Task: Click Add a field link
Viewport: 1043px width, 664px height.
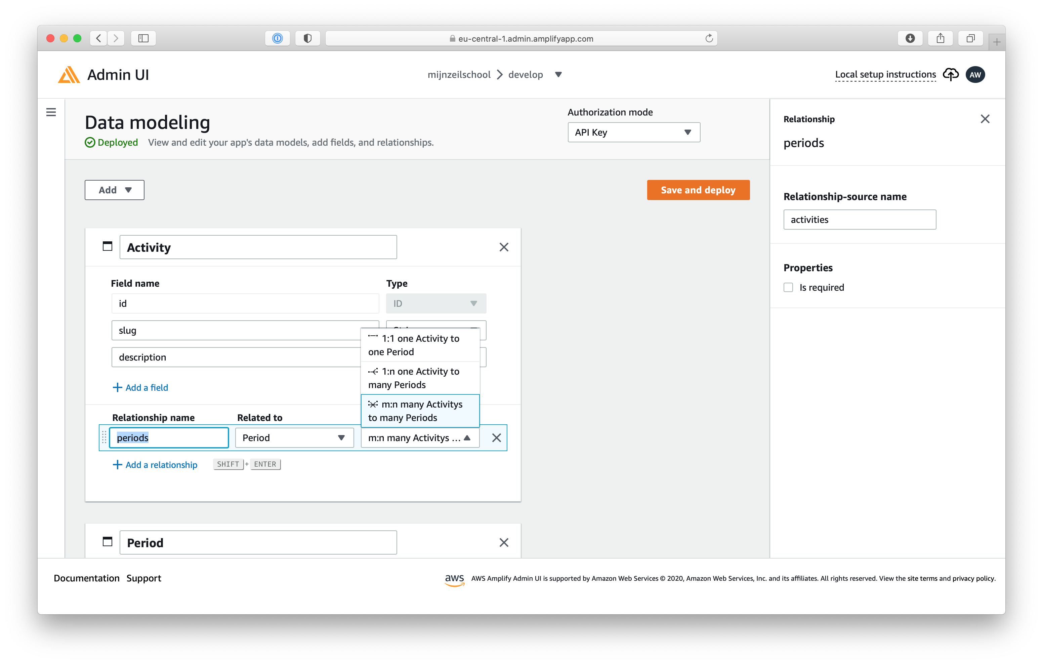Action: pos(140,387)
